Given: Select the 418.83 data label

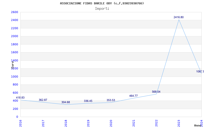Looking at the screenshot, I should [x=20, y=98].
